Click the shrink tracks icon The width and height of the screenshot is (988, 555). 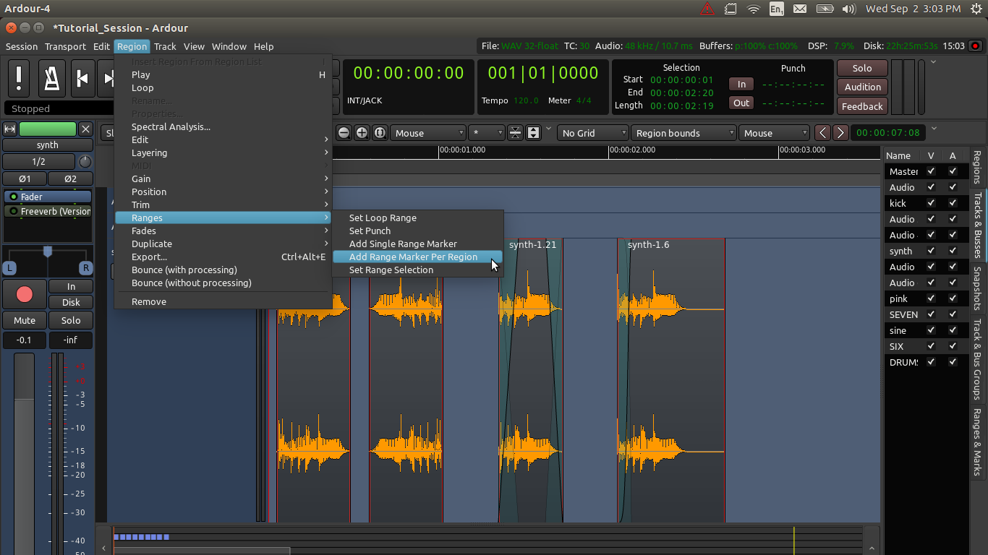point(515,133)
